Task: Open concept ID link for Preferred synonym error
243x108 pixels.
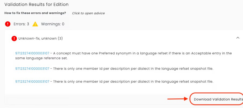Action: pos(32,53)
